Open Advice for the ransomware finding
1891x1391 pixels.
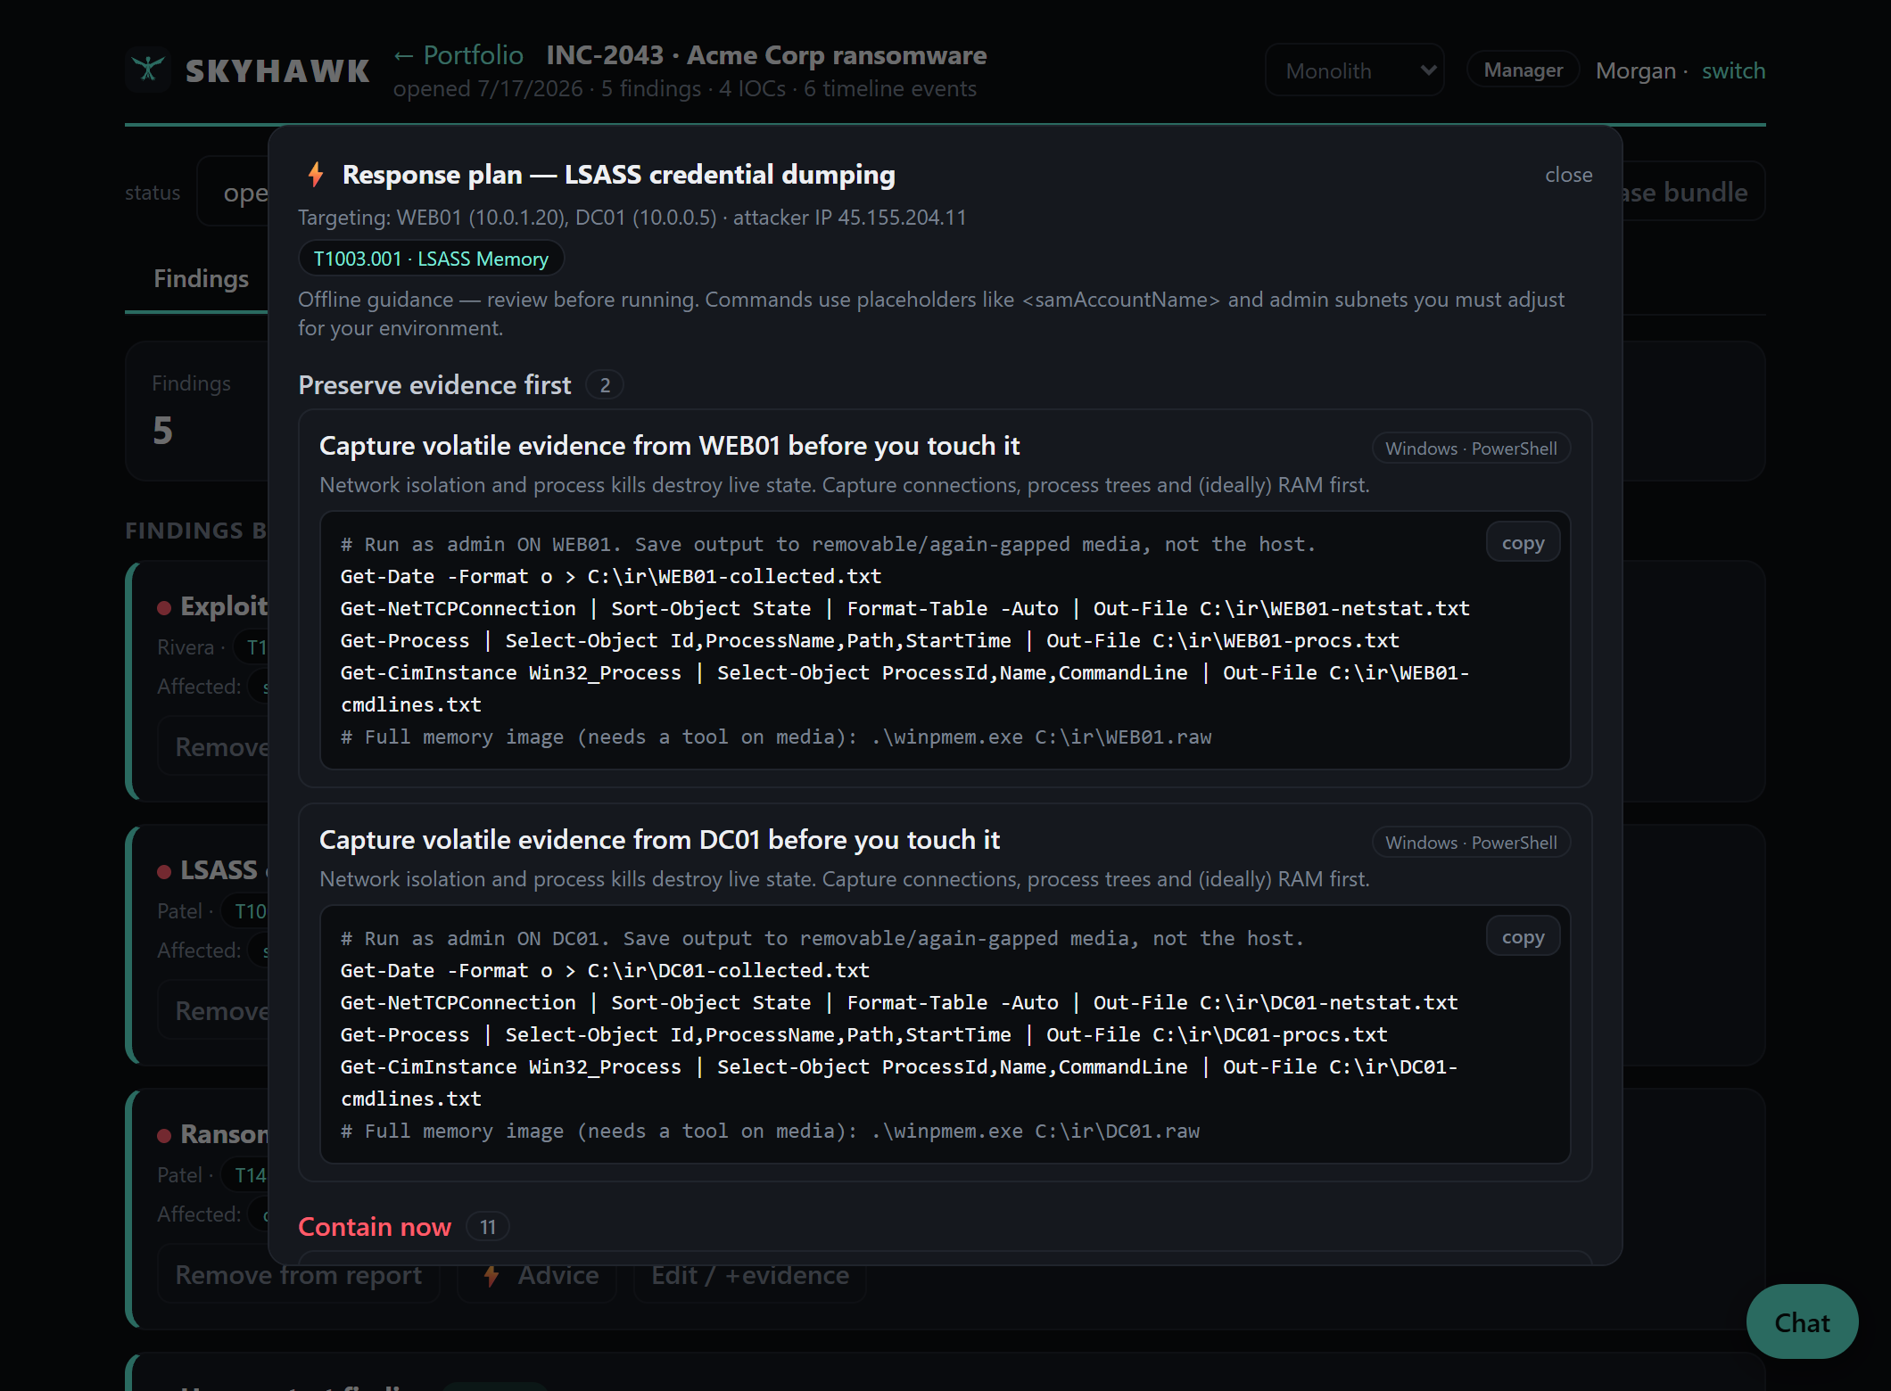(538, 1275)
